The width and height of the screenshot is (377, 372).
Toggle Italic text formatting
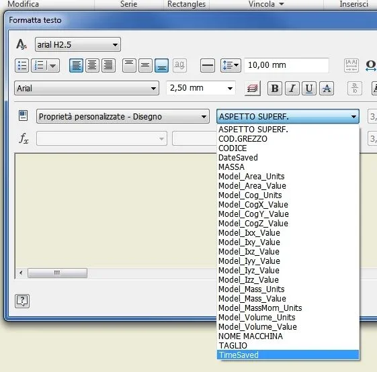(292, 88)
